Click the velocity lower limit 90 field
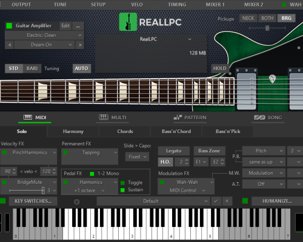The image size is (303, 242). click(8, 172)
